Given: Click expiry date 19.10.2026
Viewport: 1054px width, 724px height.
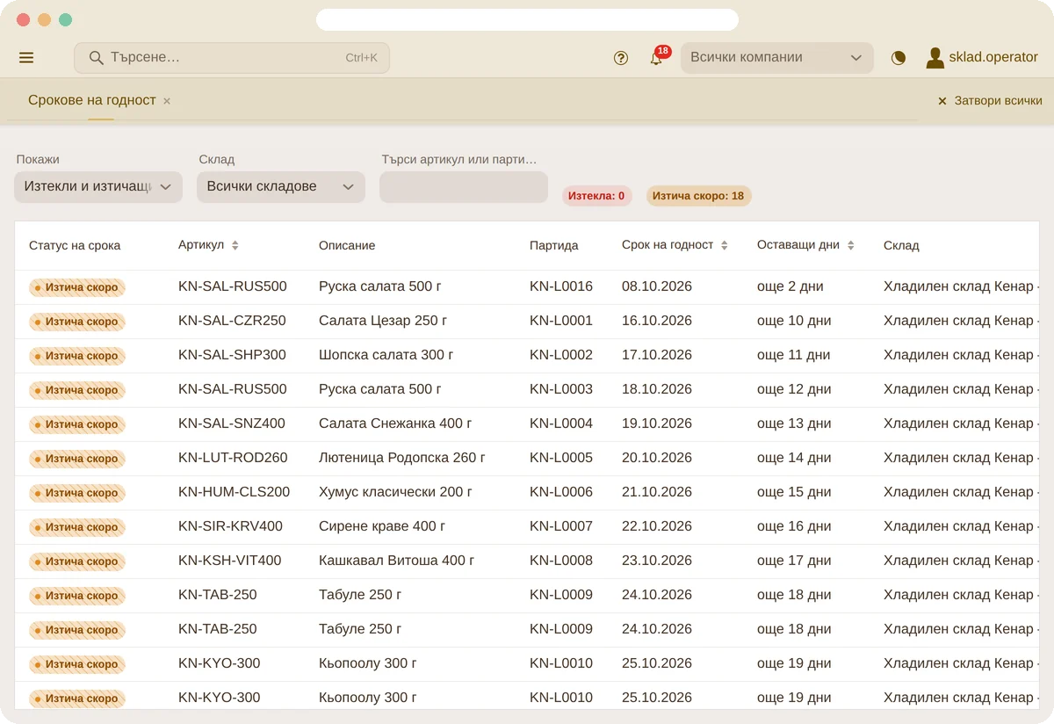Looking at the screenshot, I should point(657,424).
